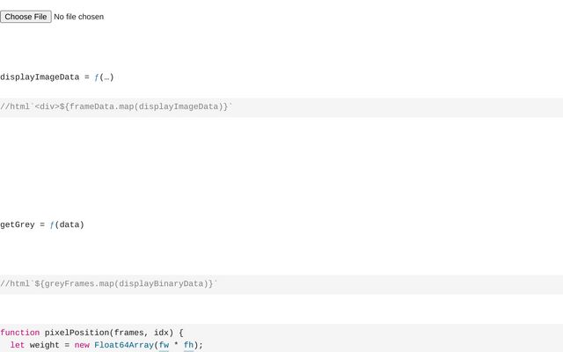Click the 'function' keyword in the code

coord(20,333)
